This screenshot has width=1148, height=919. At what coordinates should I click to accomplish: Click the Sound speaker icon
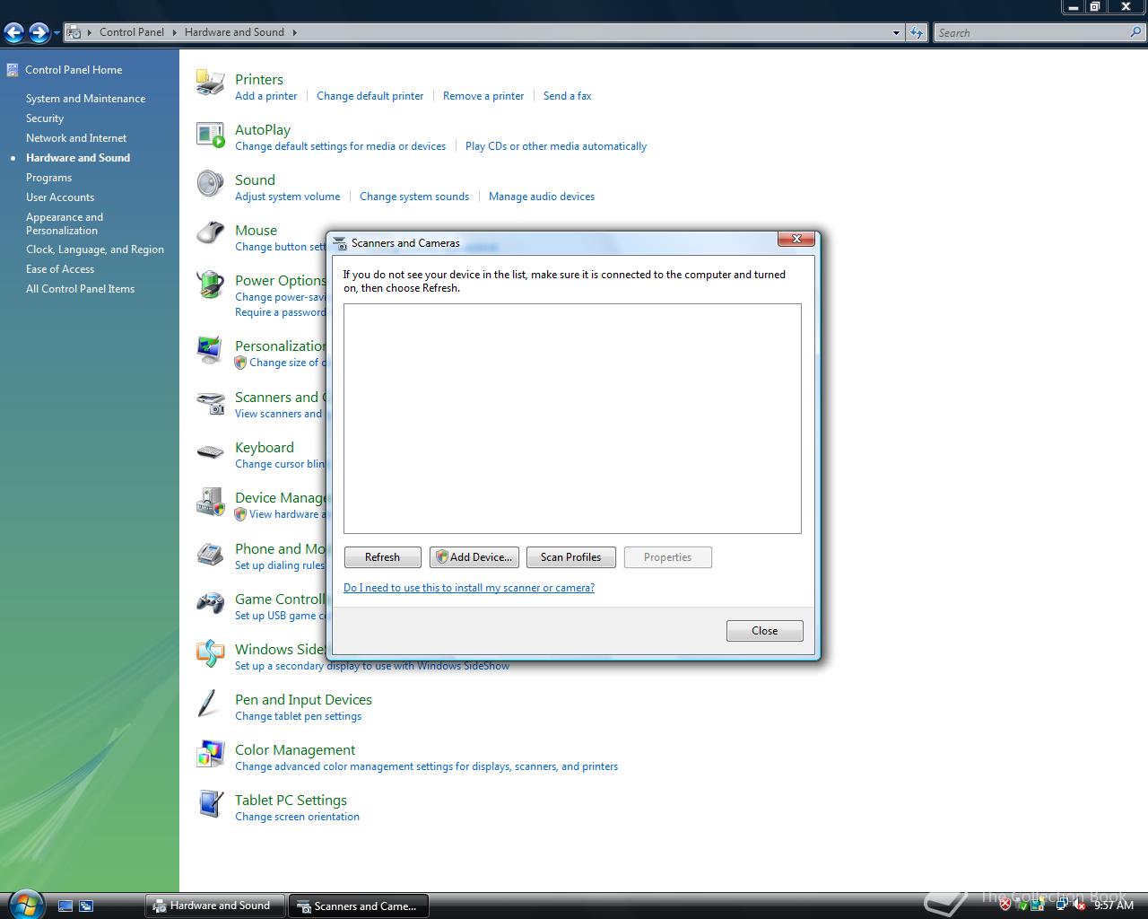pyautogui.click(x=210, y=184)
